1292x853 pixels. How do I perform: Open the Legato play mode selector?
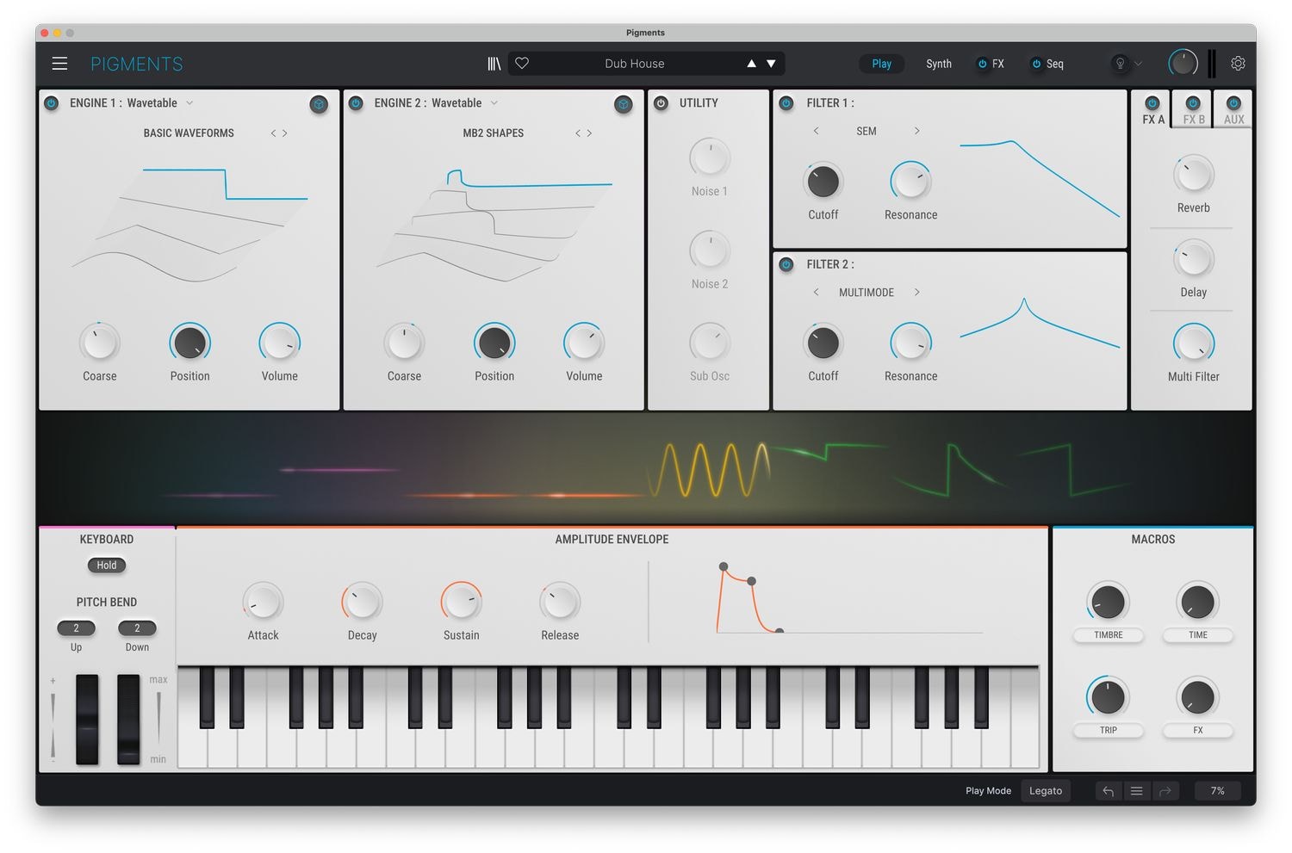1046,791
